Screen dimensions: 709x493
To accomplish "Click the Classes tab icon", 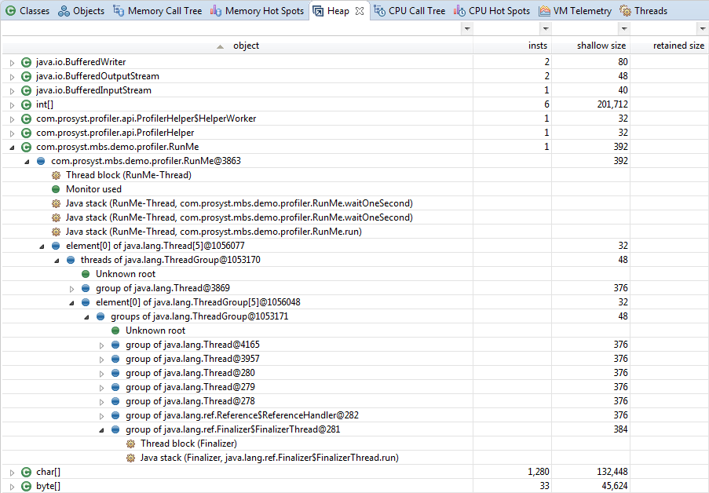I will click(x=10, y=11).
